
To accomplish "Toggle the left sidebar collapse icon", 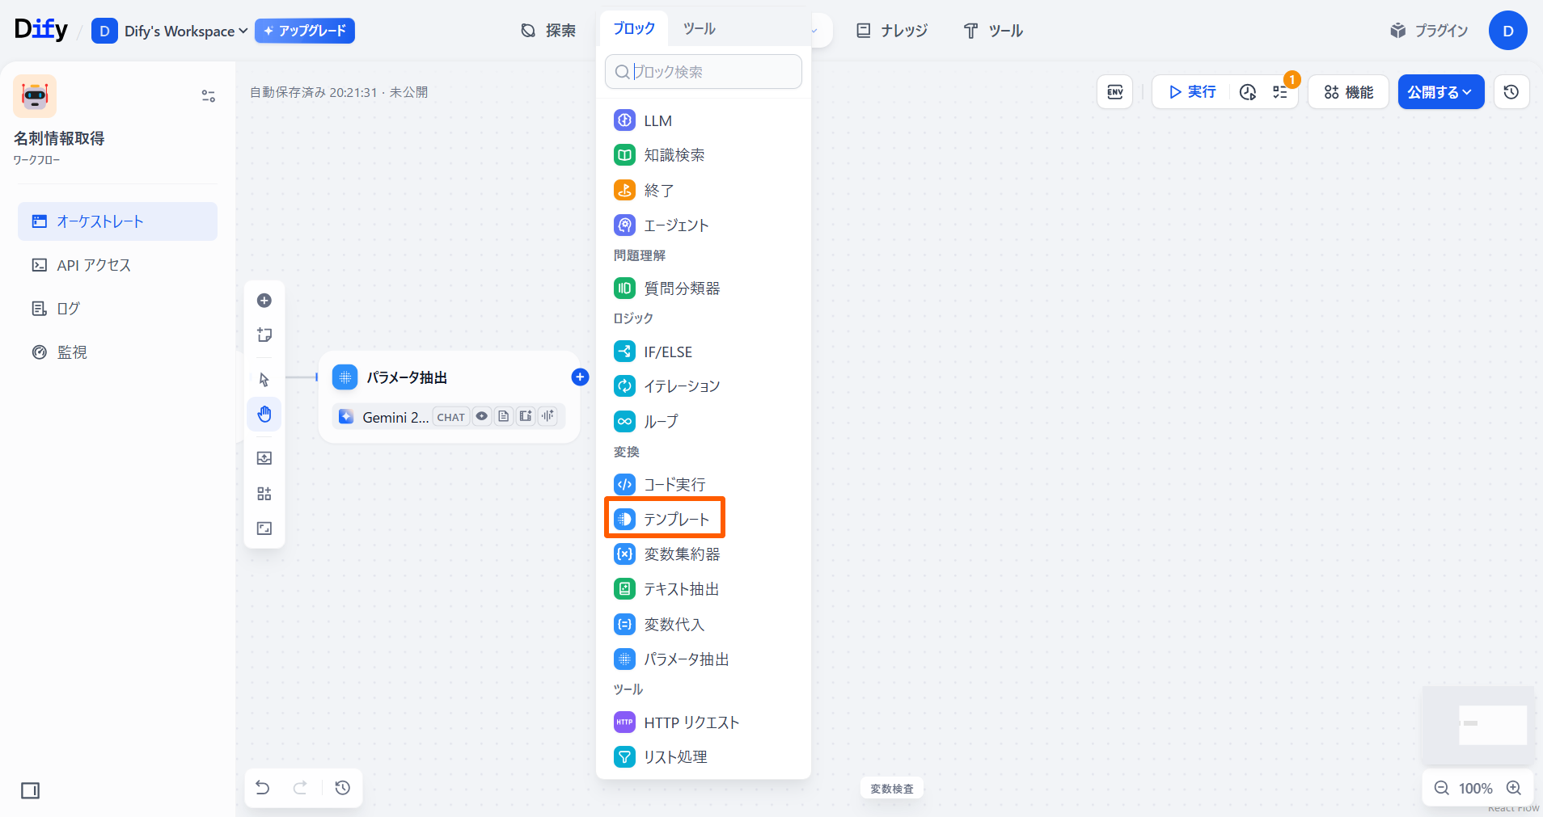I will tap(31, 790).
